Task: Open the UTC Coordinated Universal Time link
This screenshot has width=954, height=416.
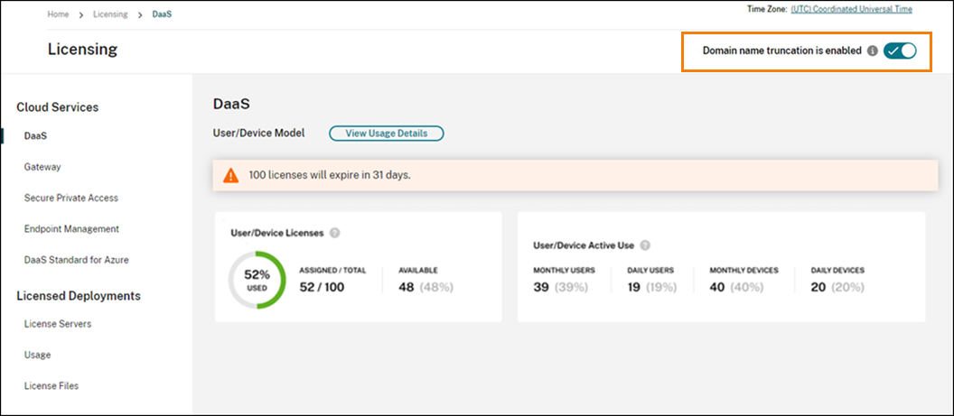Action: coord(851,9)
